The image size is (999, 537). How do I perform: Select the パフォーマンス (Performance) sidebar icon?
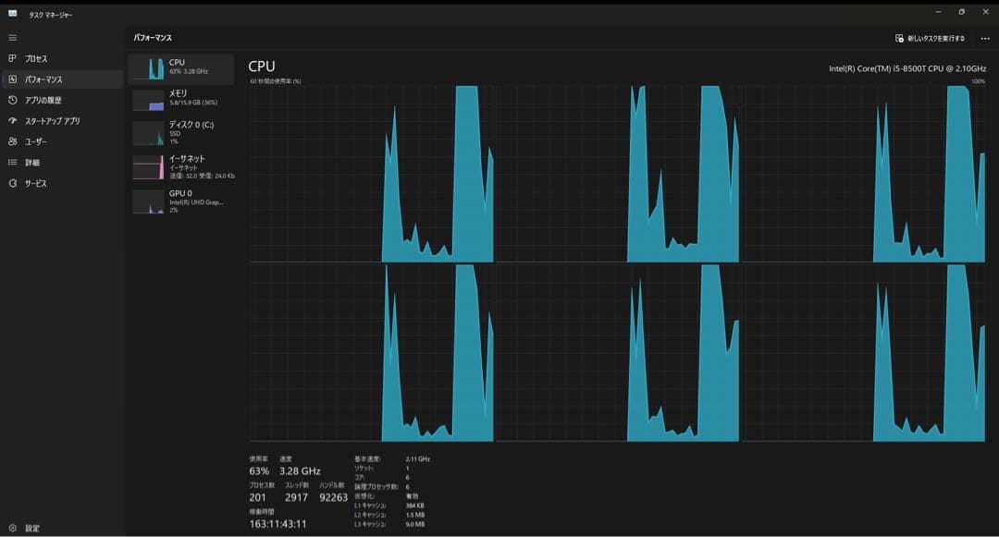tap(13, 79)
